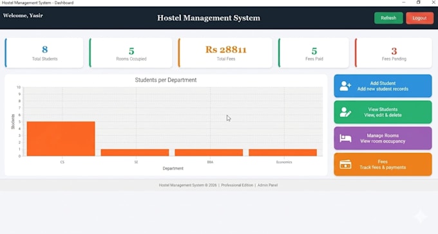Open the Add Student card
This screenshot has width=438, height=234.
pos(383,86)
